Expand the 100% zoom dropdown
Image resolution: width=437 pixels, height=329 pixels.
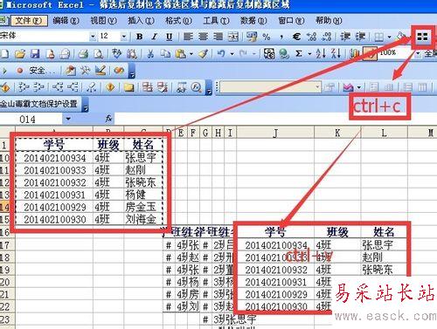click(x=418, y=53)
